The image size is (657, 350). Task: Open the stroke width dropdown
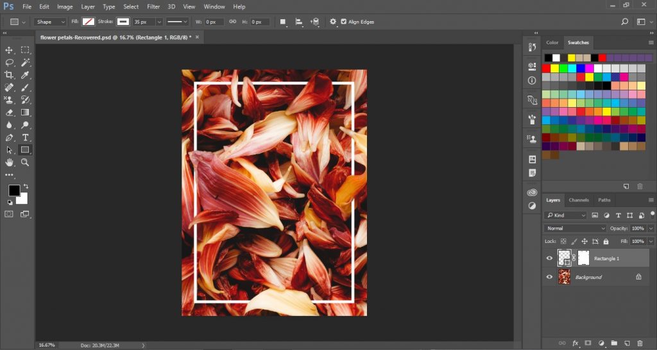click(x=159, y=22)
